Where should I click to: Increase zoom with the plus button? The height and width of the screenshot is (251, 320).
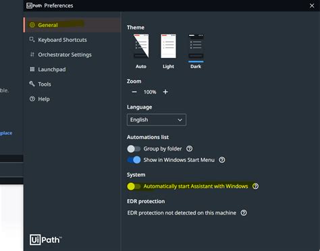[165, 92]
